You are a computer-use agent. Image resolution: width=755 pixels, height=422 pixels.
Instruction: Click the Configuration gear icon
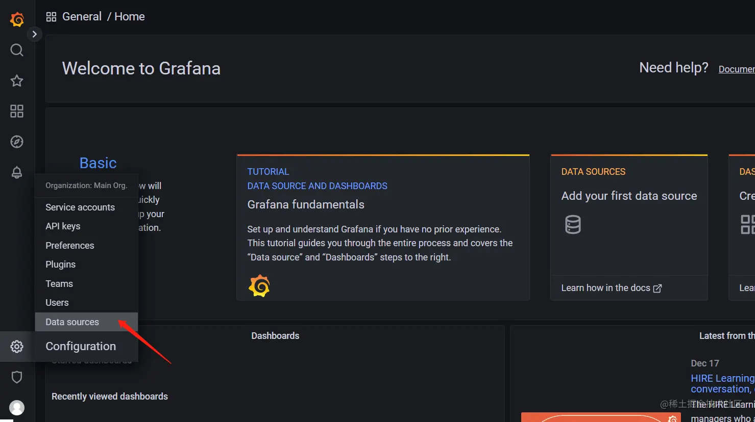(17, 347)
